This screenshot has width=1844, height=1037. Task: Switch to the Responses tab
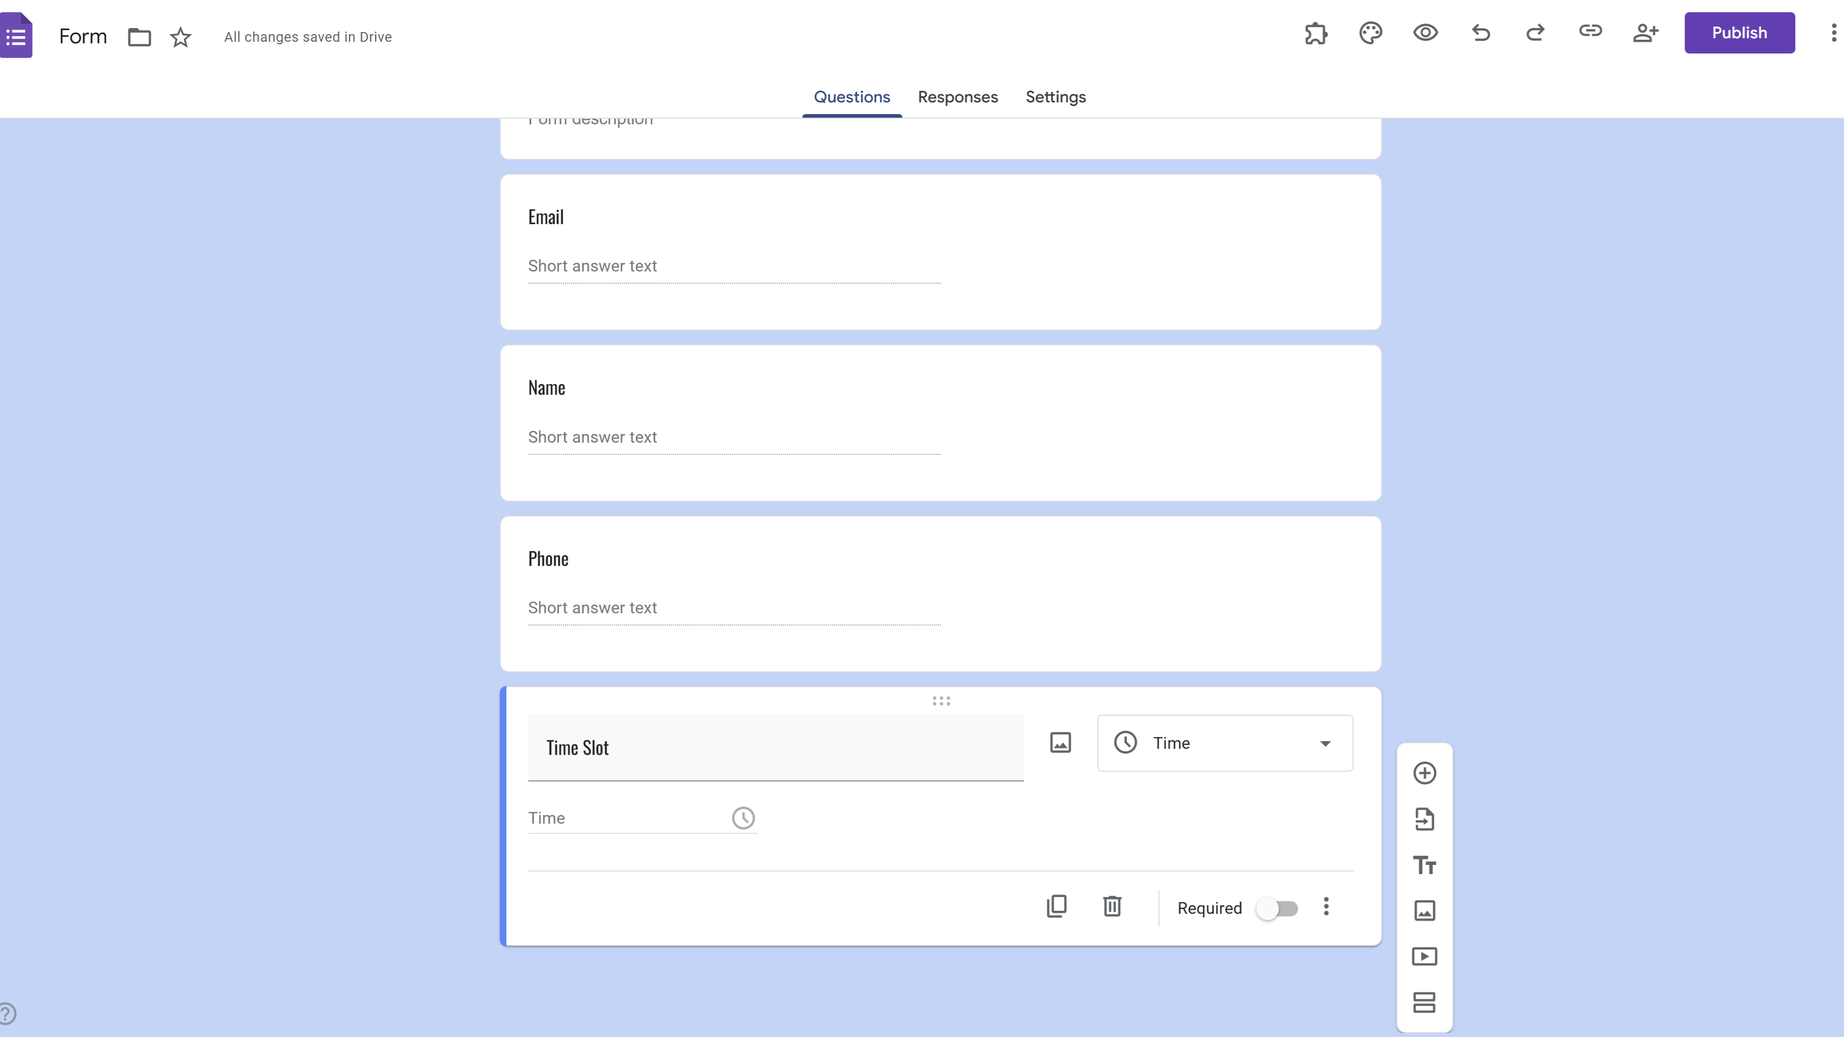(958, 97)
